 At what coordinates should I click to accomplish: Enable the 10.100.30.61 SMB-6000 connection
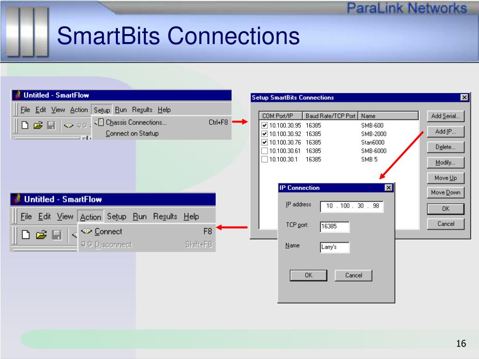(265, 151)
